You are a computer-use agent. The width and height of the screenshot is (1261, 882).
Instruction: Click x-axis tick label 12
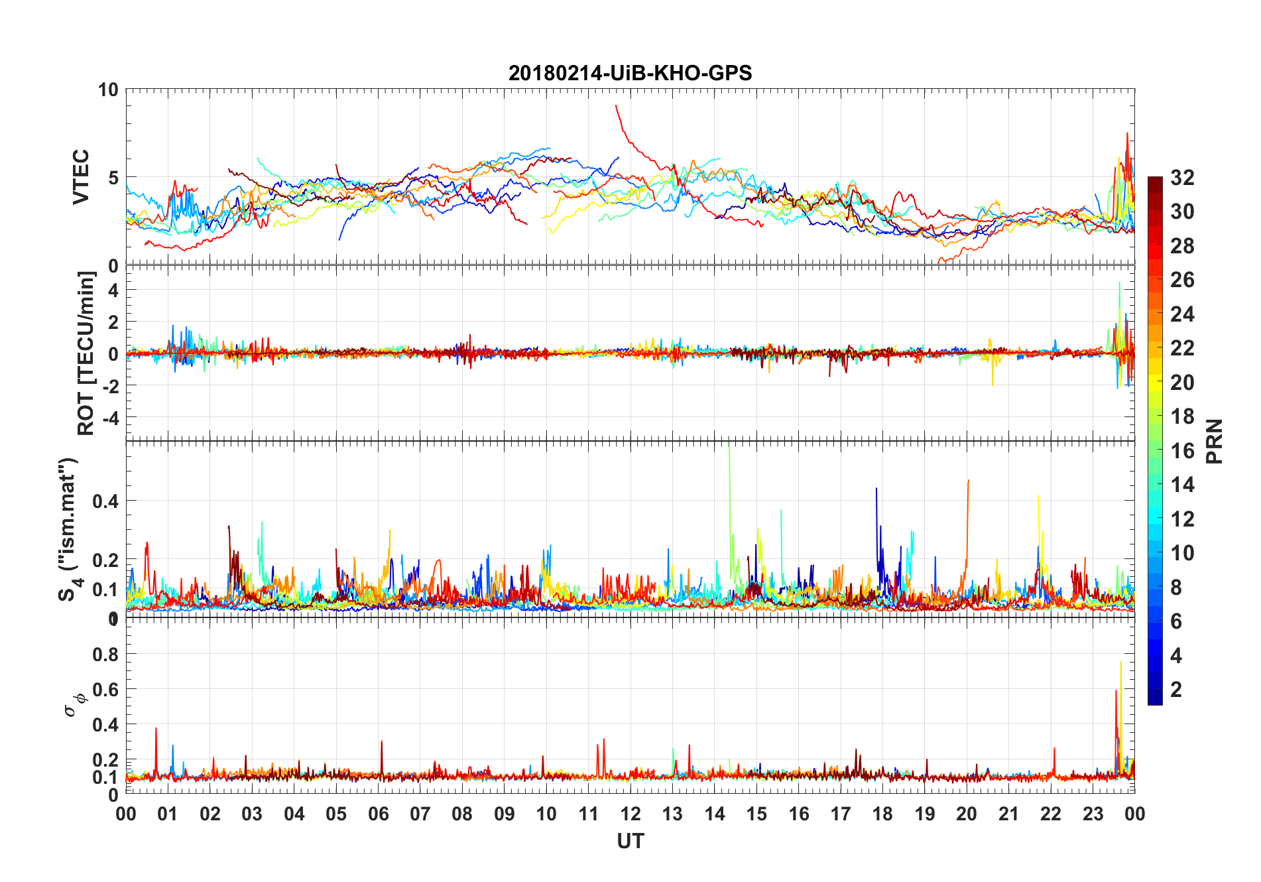pyautogui.click(x=630, y=814)
